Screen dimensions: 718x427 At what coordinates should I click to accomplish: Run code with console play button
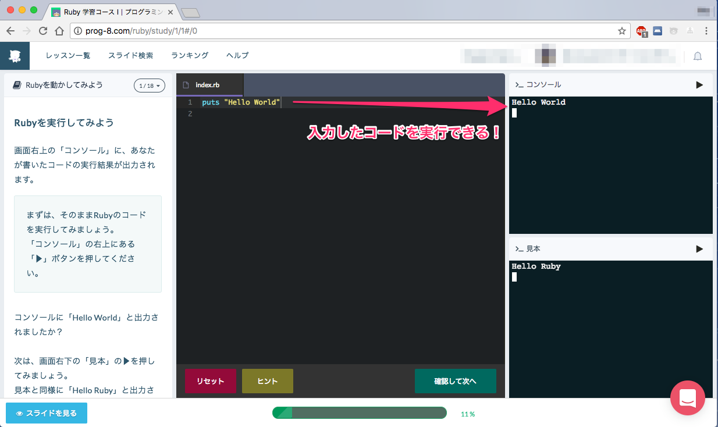tap(699, 85)
